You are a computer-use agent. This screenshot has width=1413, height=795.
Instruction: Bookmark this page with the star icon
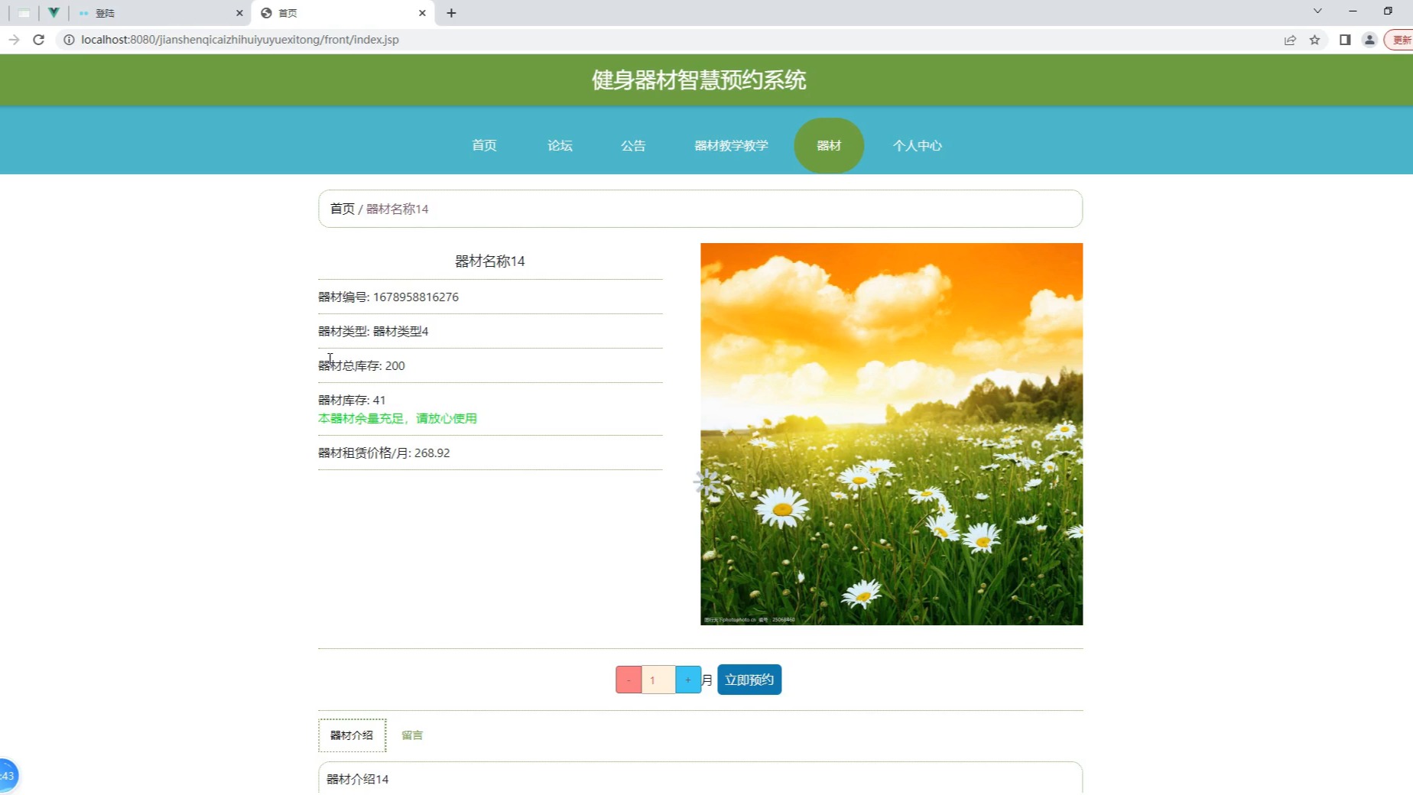tap(1314, 40)
